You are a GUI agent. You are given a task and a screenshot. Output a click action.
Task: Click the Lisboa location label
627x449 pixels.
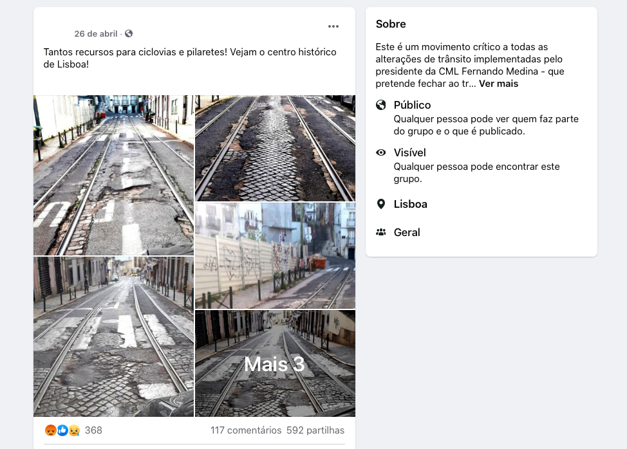click(410, 204)
